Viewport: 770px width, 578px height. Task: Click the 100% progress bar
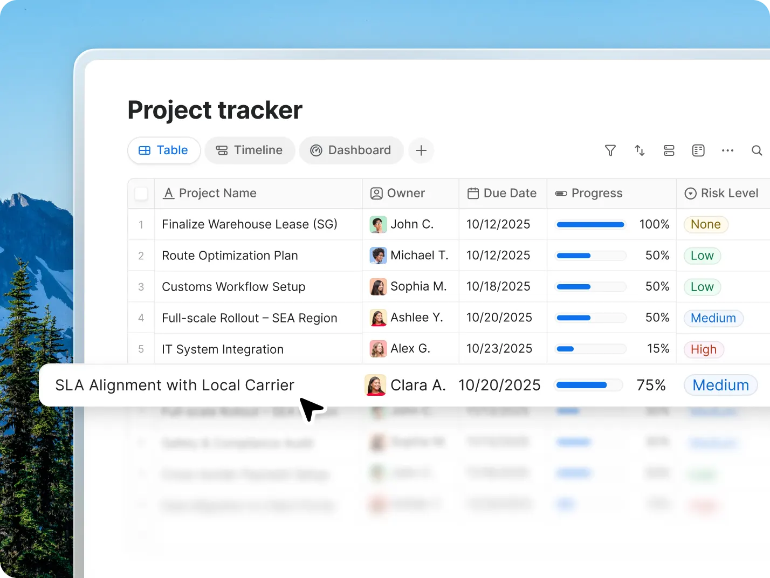[591, 224]
